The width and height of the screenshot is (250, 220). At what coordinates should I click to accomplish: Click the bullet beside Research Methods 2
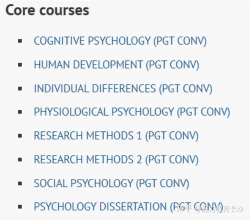pyautogui.click(x=20, y=159)
